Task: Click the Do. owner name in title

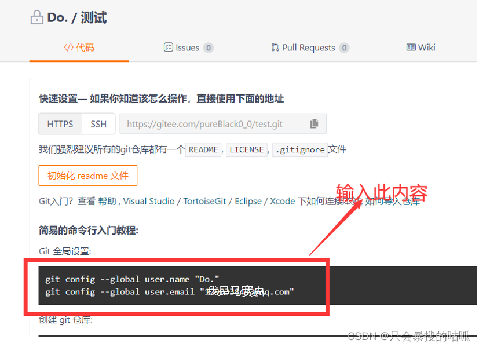Action: [57, 18]
